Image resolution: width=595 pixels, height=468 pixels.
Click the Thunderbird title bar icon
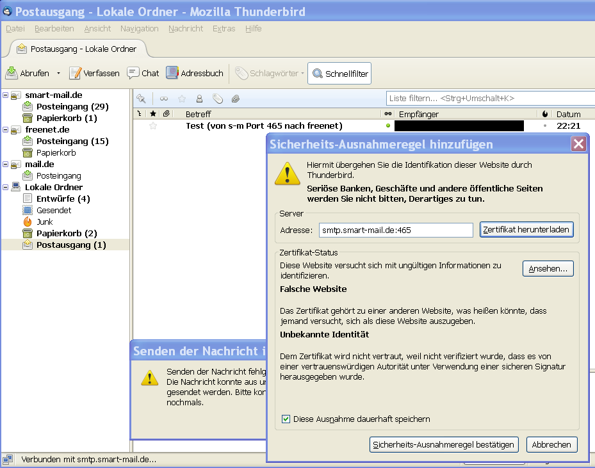(x=7, y=12)
